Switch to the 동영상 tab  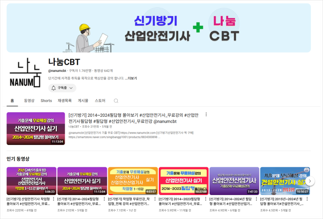click(x=29, y=101)
